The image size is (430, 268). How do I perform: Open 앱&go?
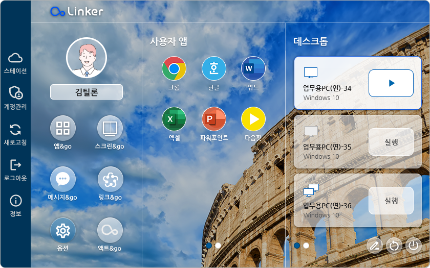(x=63, y=128)
